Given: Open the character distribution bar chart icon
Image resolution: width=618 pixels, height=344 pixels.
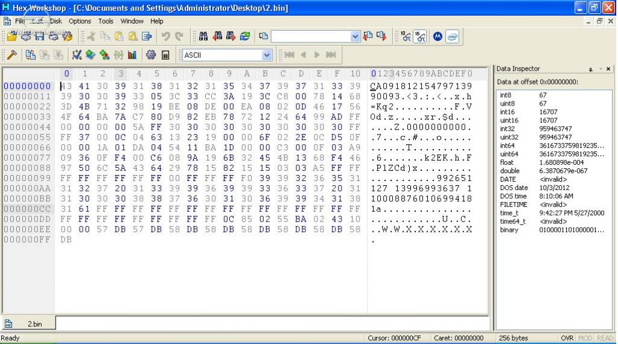Looking at the screenshot, I should click(x=132, y=55).
